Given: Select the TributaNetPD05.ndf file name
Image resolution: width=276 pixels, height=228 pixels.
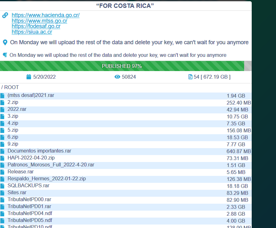Looking at the screenshot, I should (30, 220).
